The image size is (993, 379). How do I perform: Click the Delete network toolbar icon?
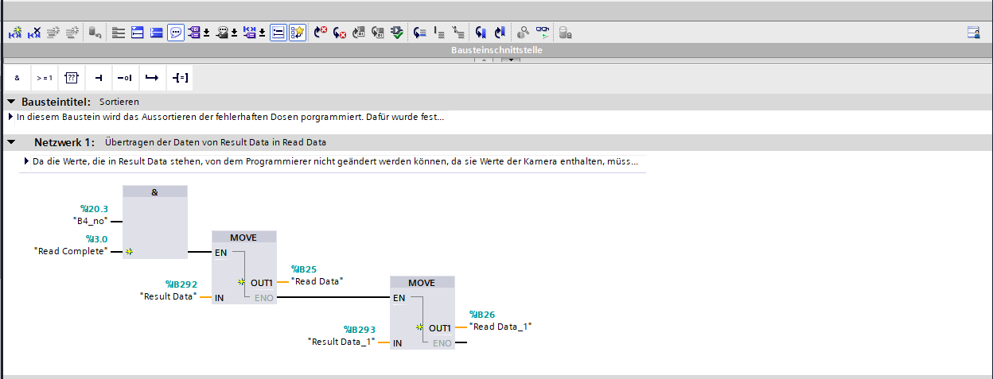coord(34,33)
